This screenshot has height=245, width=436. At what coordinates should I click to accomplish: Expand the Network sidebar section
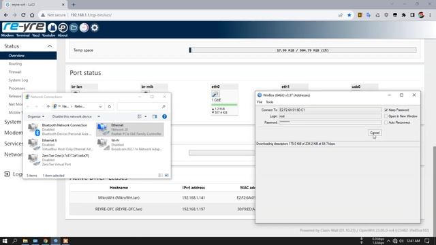(13, 154)
